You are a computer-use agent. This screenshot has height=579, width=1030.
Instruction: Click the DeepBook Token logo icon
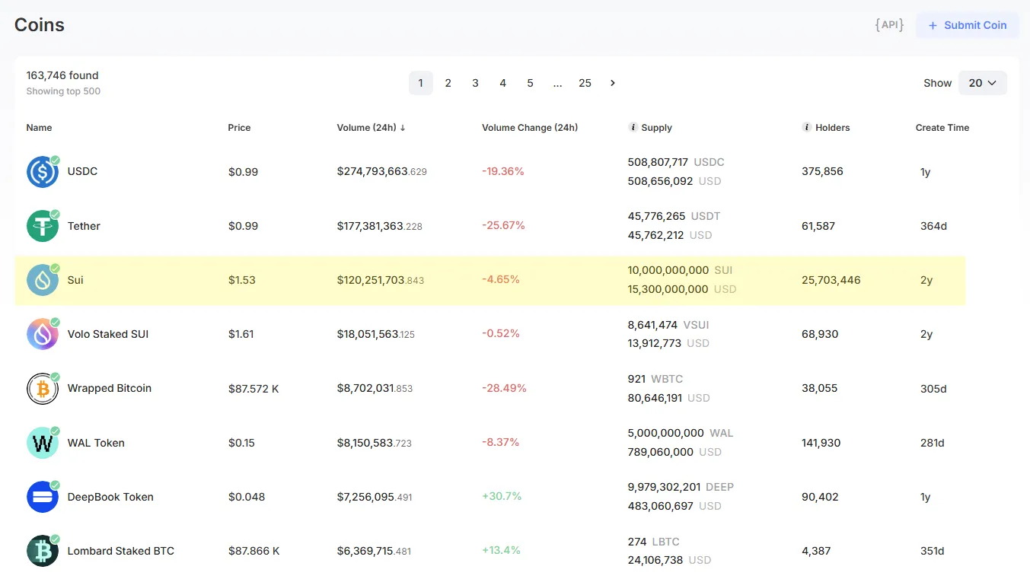[43, 497]
